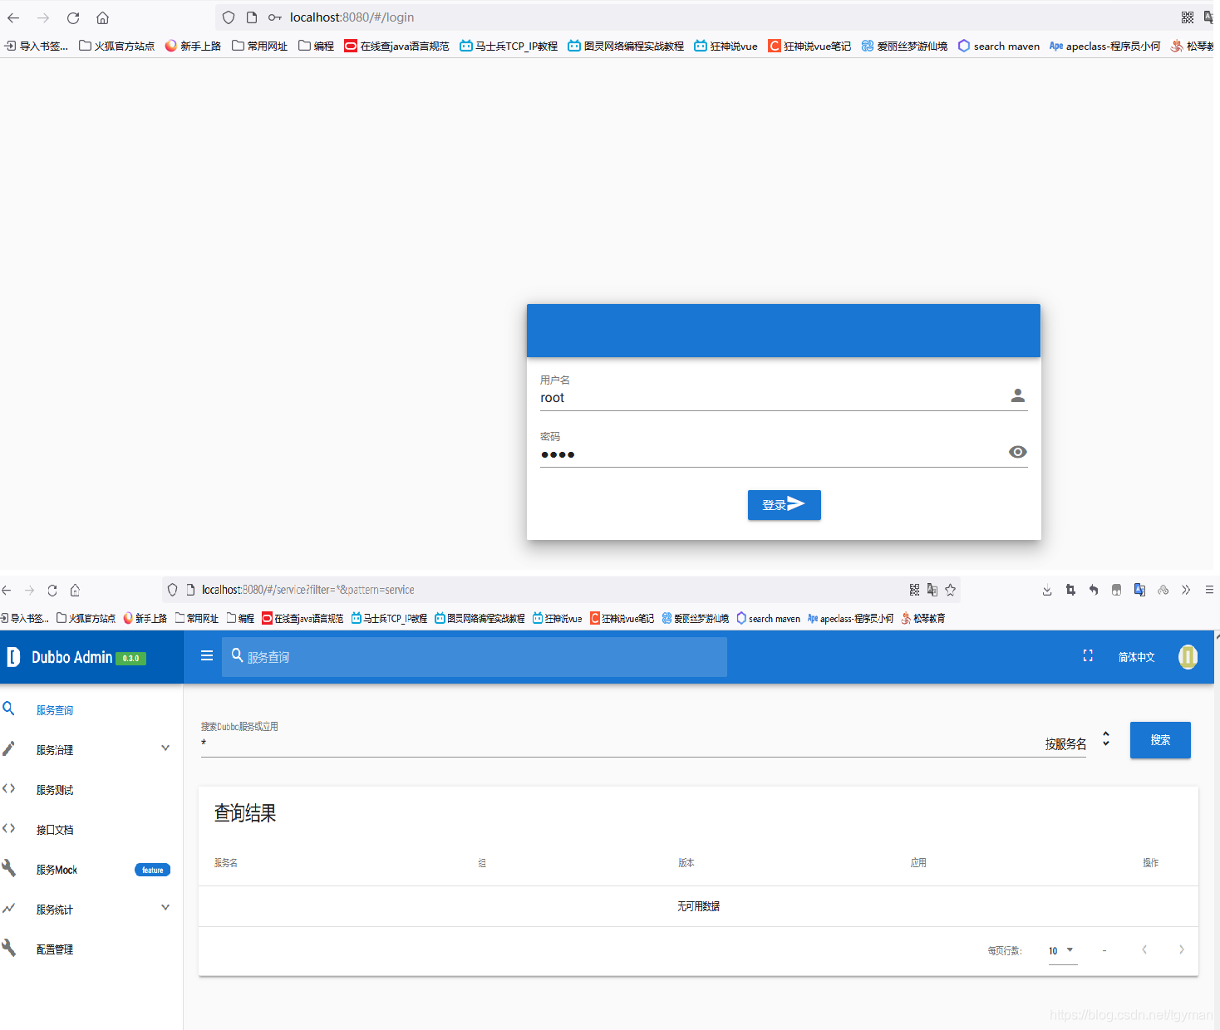
Task: Click the translate page icon in service URL bar
Action: (932, 590)
